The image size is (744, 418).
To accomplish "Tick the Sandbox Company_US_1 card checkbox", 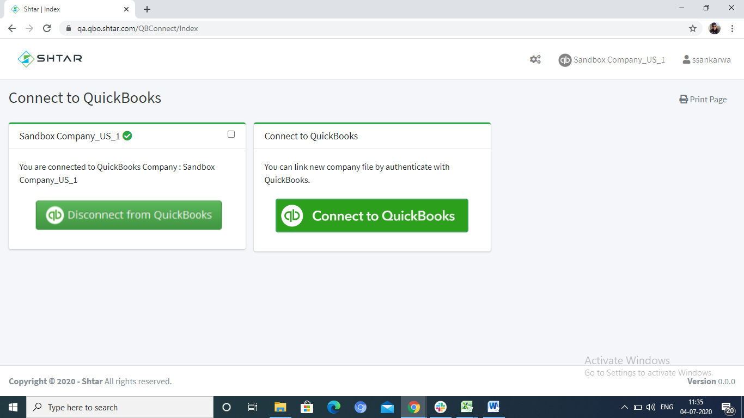I will [x=231, y=134].
